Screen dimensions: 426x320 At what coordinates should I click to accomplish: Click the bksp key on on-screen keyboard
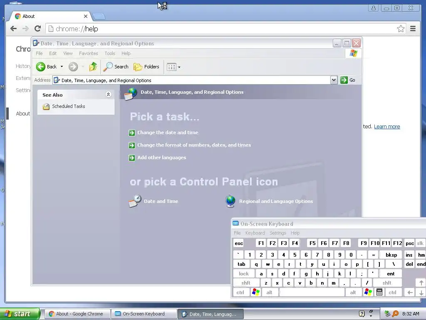tap(391, 255)
